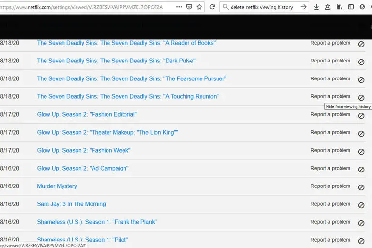Hide Shameless "Pilot" from viewing history
The image size is (372, 248).
coord(361,241)
